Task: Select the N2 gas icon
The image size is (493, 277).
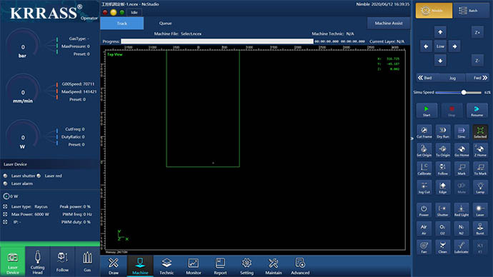Action: (x=462, y=229)
